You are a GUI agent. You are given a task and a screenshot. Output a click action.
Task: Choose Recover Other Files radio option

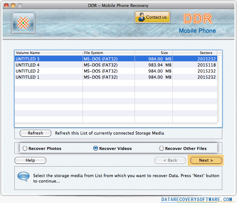click(162, 148)
